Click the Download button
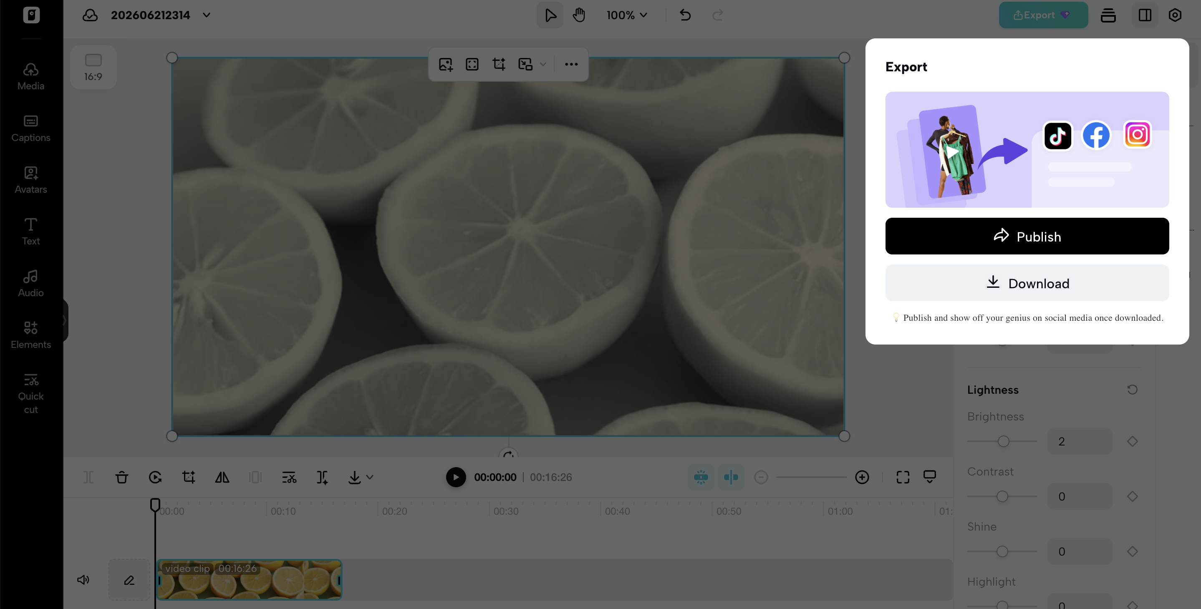The height and width of the screenshot is (609, 1201). [x=1027, y=283]
